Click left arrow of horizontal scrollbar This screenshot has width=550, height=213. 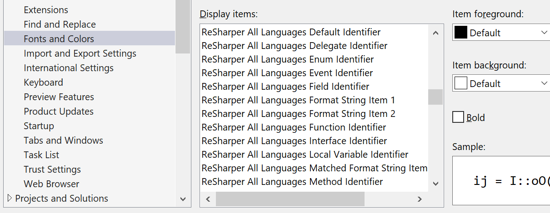pos(208,199)
